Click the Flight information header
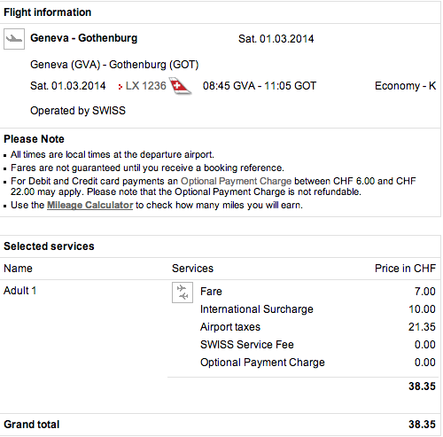Image resolution: width=443 pixels, height=437 pixels. (x=47, y=12)
